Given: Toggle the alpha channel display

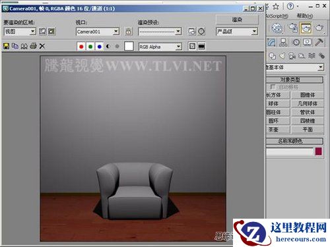Looking at the screenshot, I should pos(108,46).
